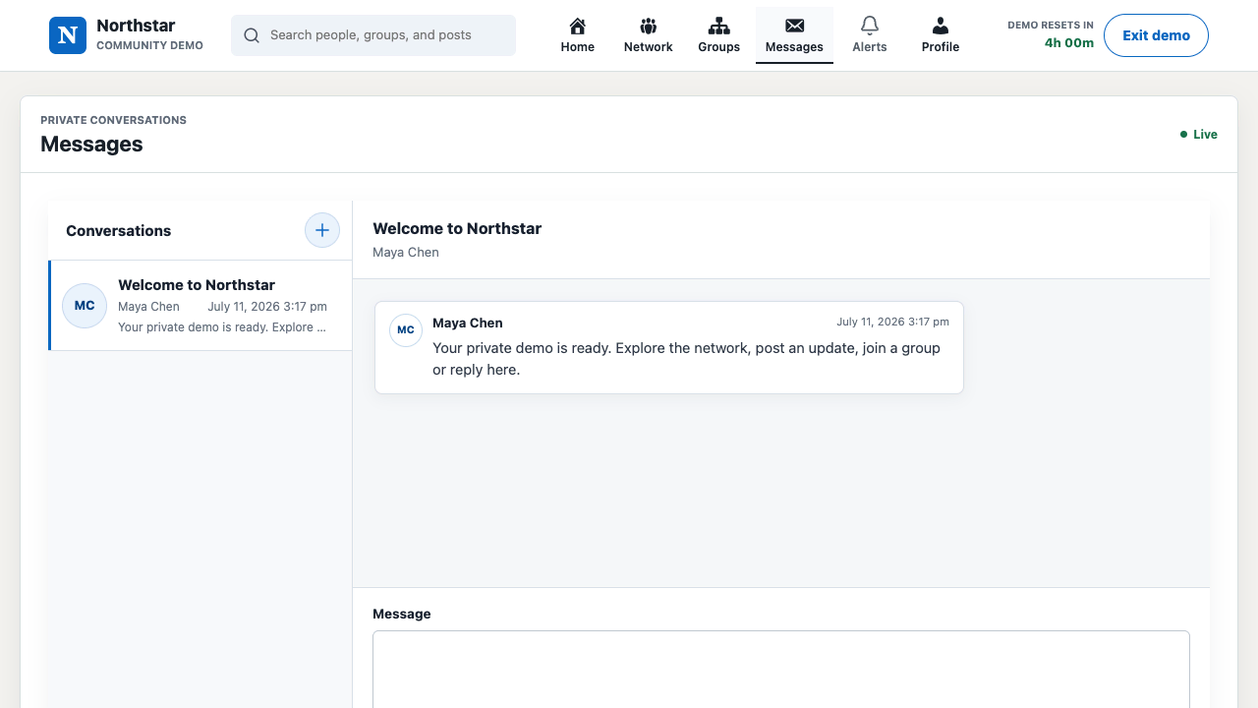Click the message timestamp July 11, 2026 3:17 pm
Image resolution: width=1258 pixels, height=708 pixels.
pyautogui.click(x=892, y=322)
